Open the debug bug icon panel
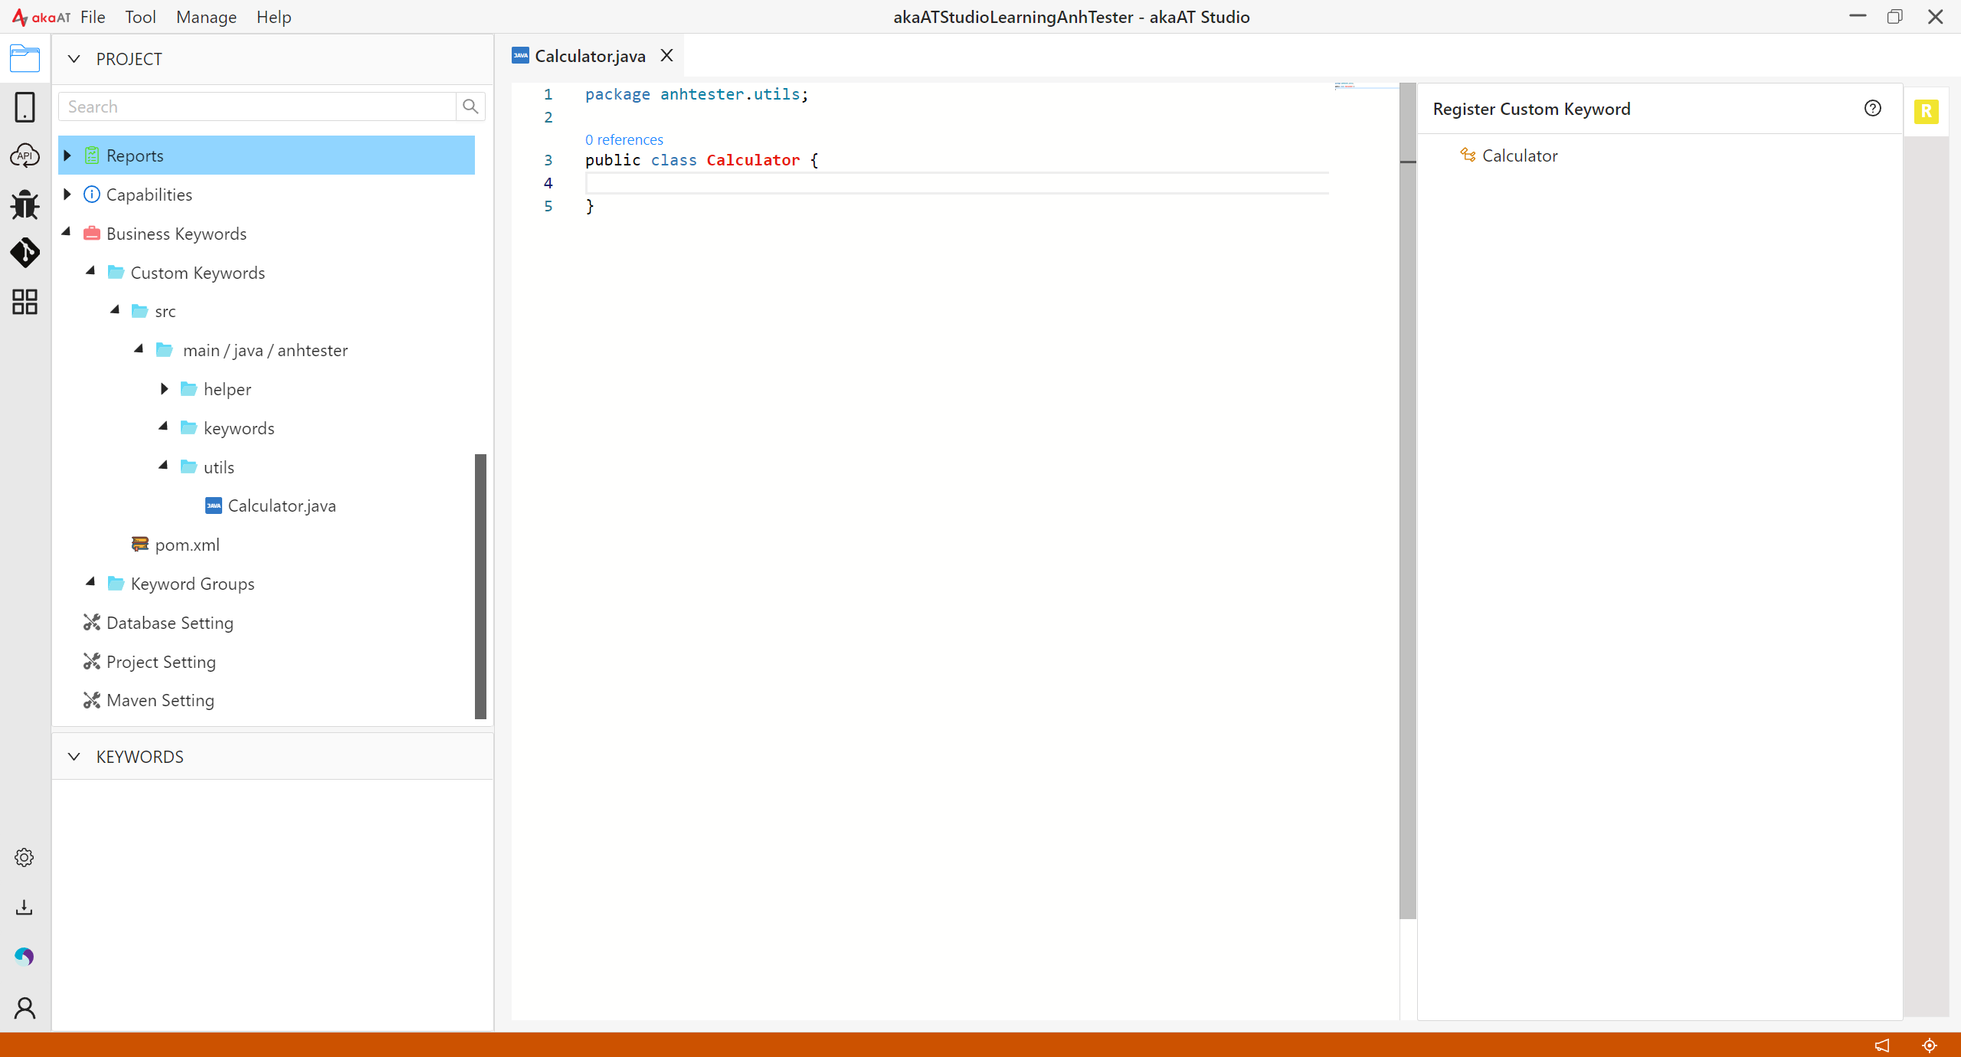This screenshot has height=1057, width=1961. click(25, 205)
